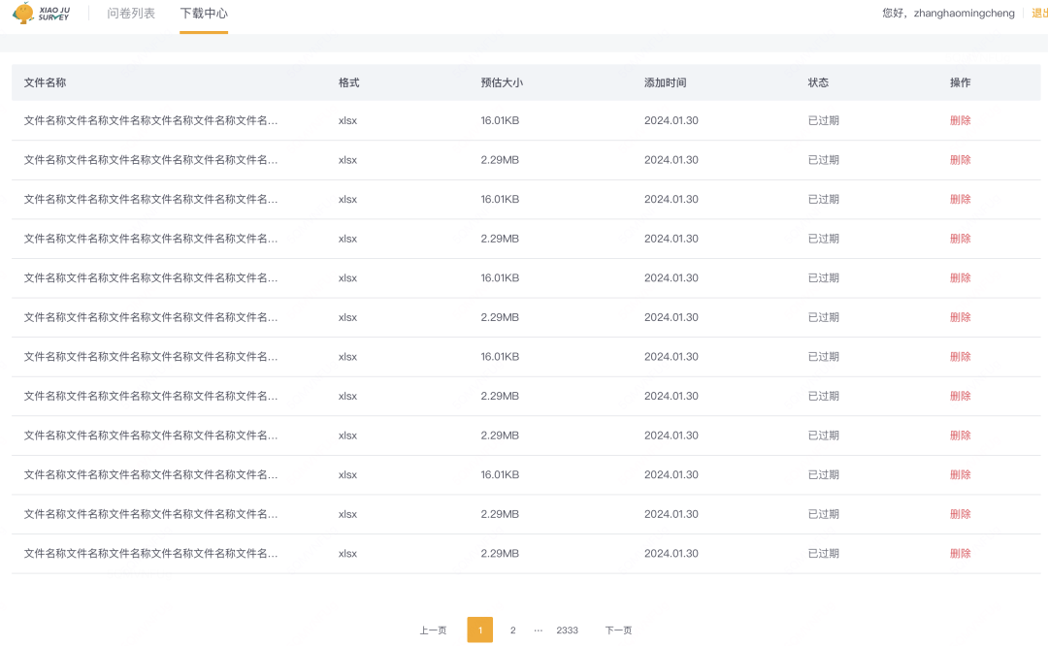Jump to last page 2333

click(x=568, y=630)
